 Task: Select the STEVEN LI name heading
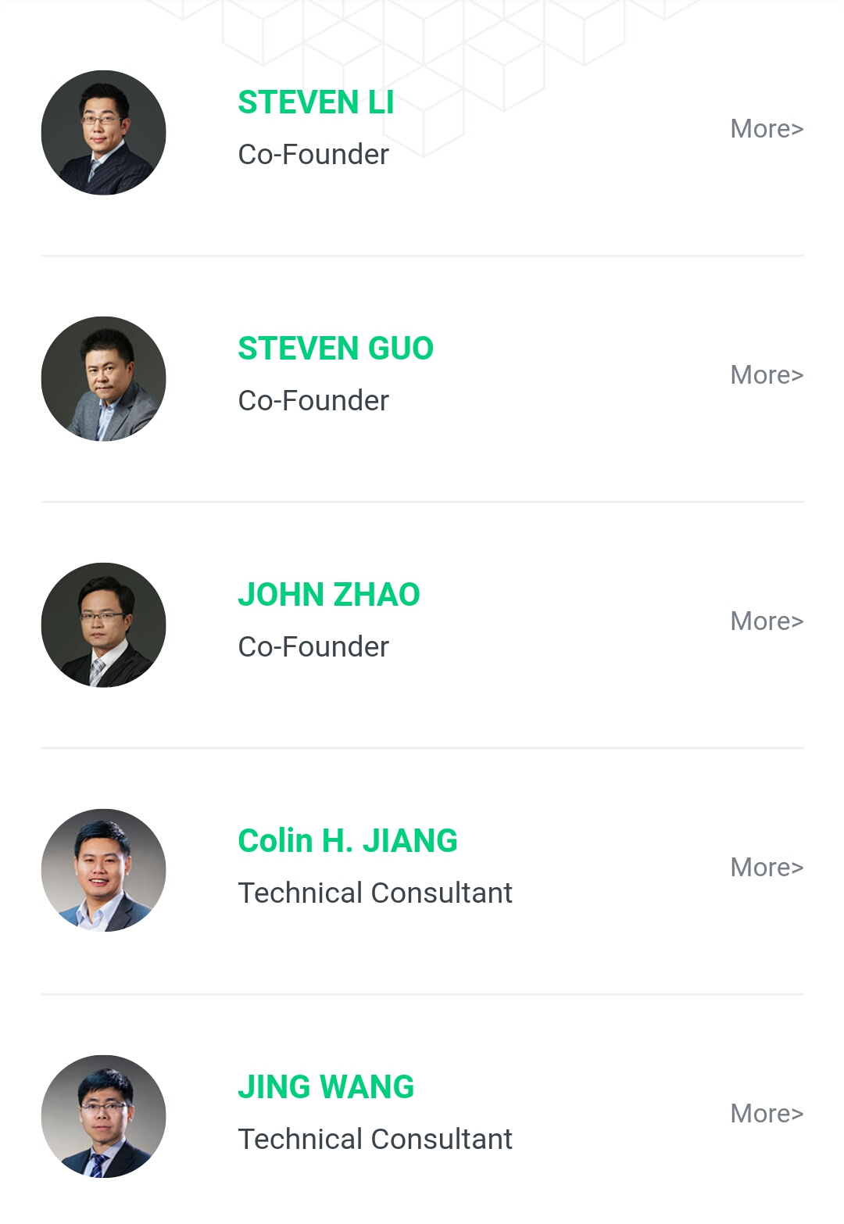click(x=316, y=102)
